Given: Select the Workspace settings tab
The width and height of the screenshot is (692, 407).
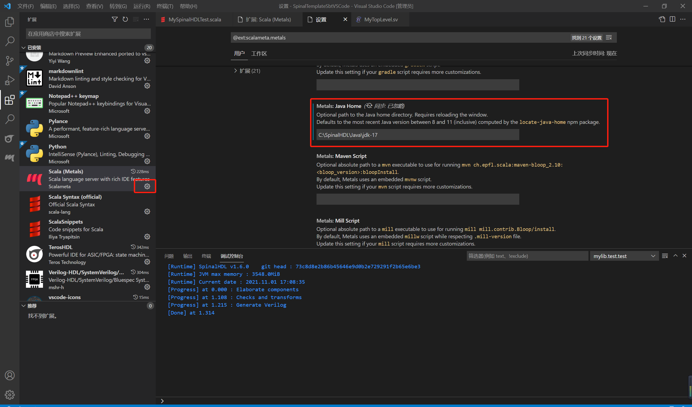Looking at the screenshot, I should point(259,53).
